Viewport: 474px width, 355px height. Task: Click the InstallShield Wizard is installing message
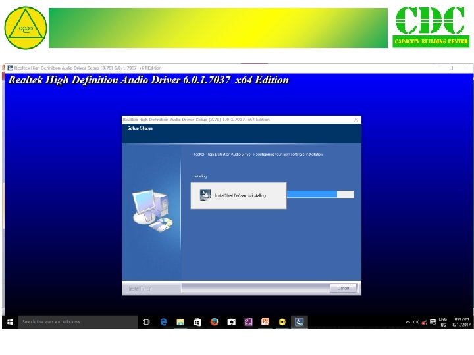point(240,195)
